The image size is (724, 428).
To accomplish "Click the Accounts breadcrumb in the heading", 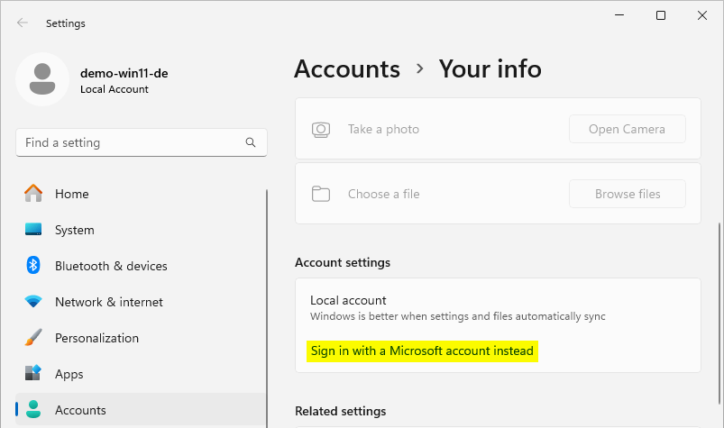I will (347, 69).
